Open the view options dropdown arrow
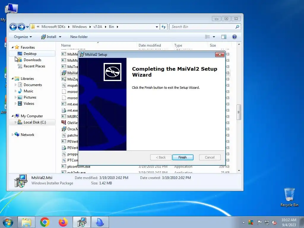This screenshot has height=228, width=304. coord(214,37)
